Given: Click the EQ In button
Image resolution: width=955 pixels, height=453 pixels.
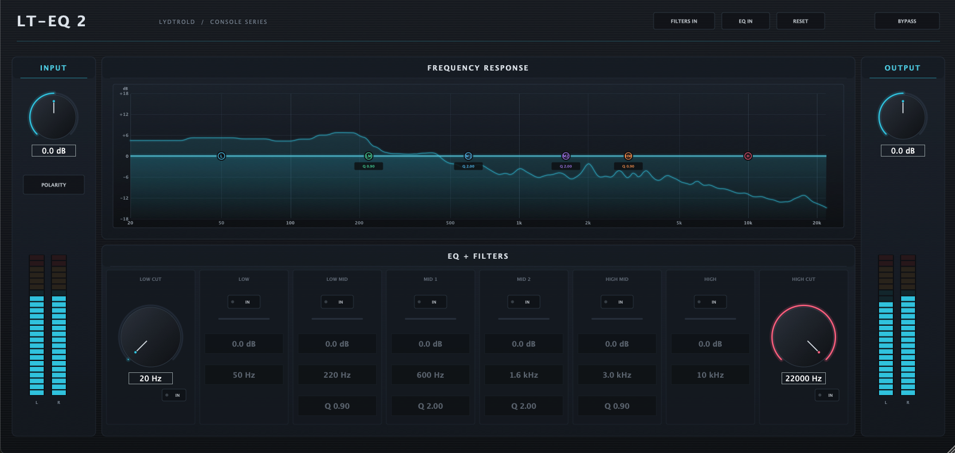Looking at the screenshot, I should pyautogui.click(x=746, y=21).
